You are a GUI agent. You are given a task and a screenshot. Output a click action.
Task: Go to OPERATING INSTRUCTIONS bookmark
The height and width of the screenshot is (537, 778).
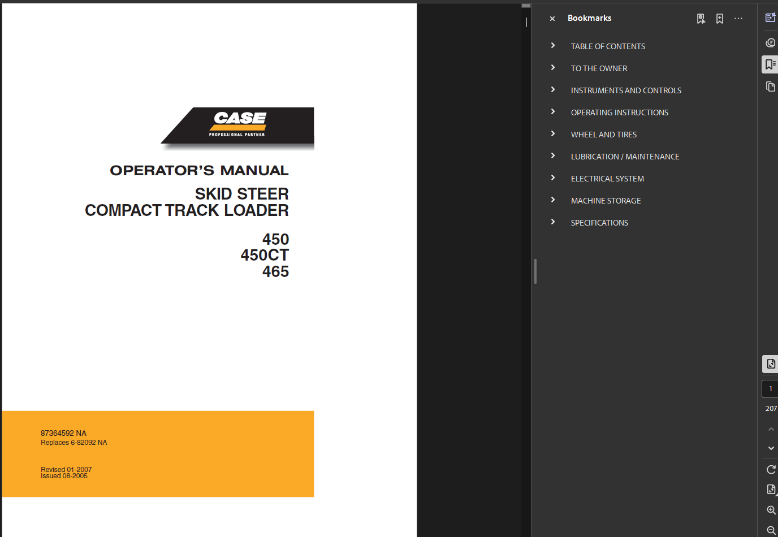pyautogui.click(x=619, y=112)
